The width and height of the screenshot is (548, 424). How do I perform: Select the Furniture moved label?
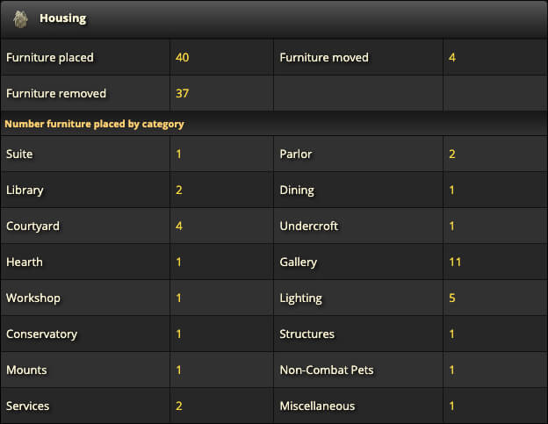click(324, 57)
